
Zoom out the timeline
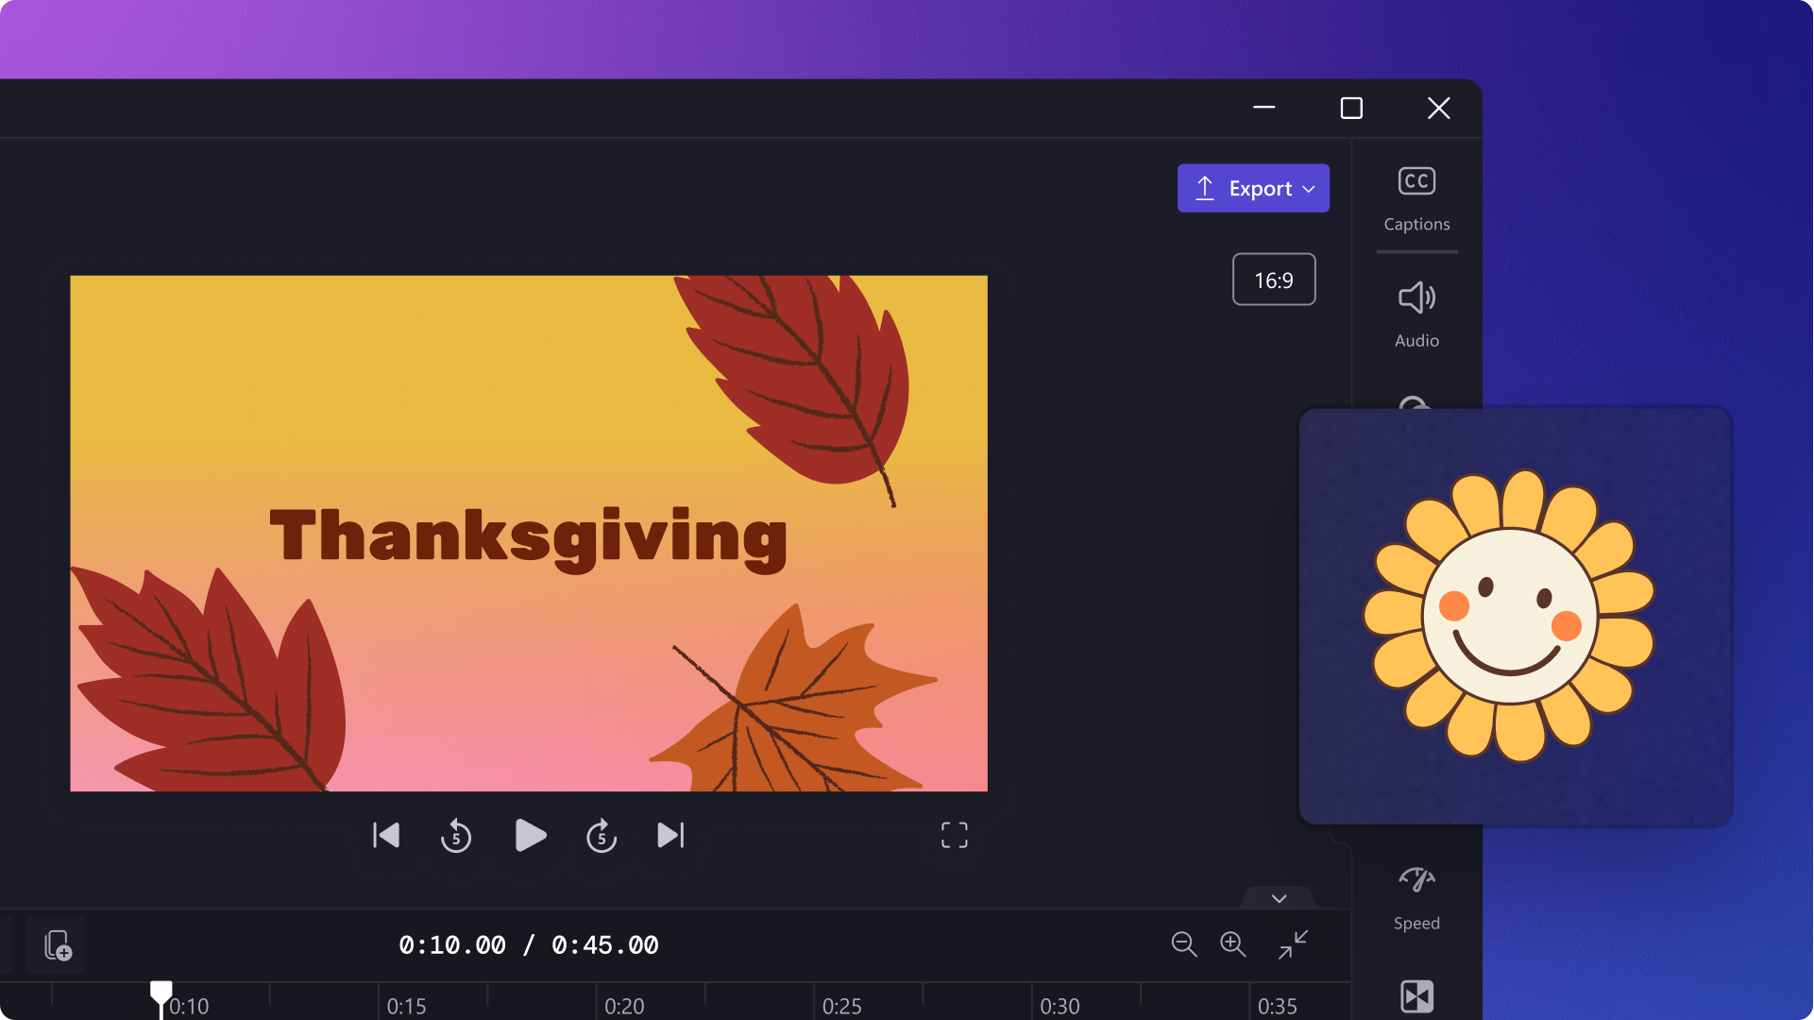[1183, 944]
